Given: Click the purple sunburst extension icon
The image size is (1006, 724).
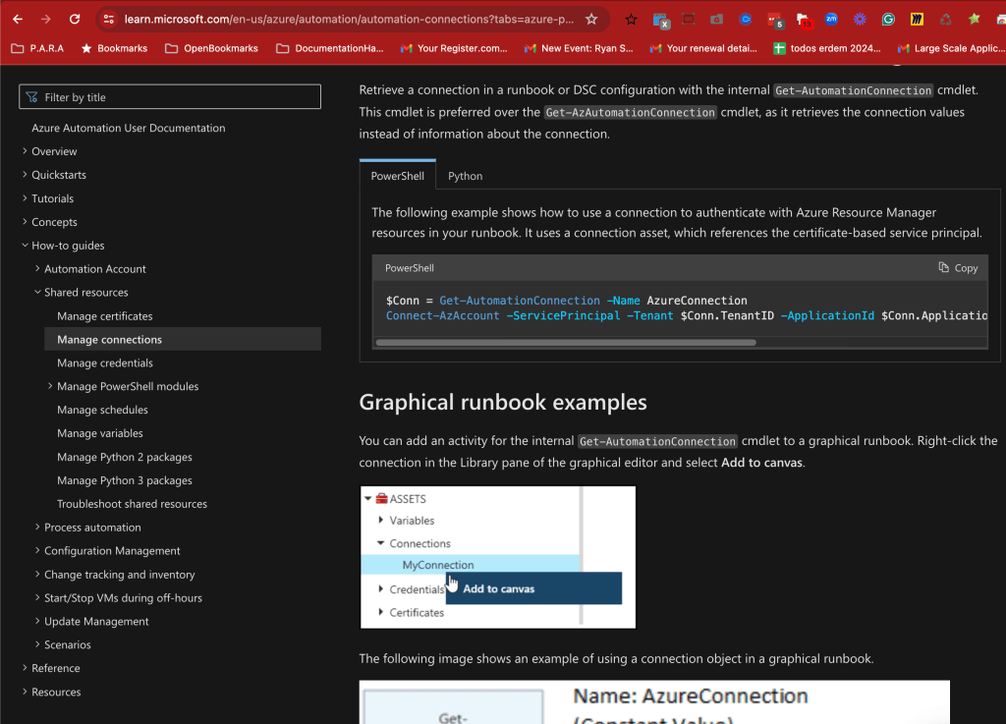Looking at the screenshot, I should coord(860,20).
